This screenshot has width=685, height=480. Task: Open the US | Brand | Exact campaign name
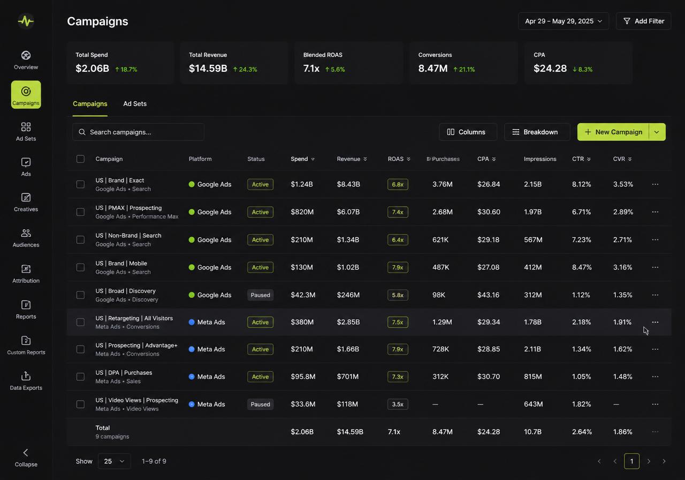pos(120,181)
